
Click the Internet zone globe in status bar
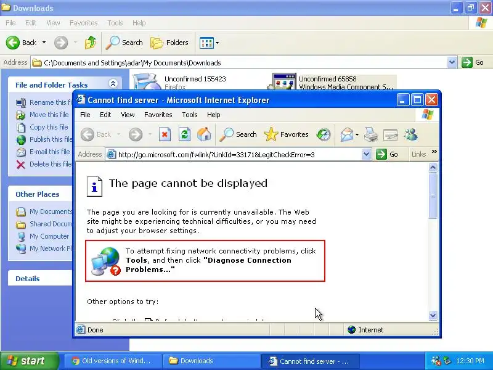352,330
